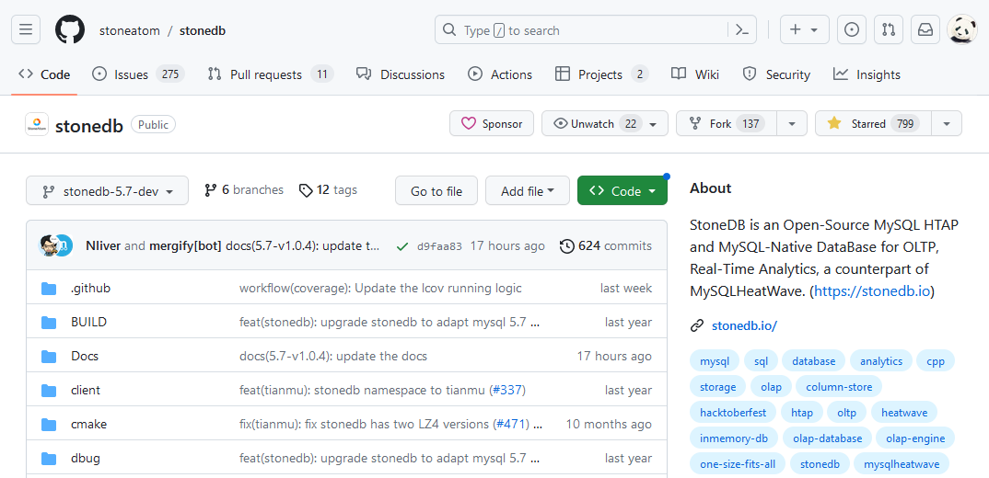This screenshot has height=478, width=989.
Task: Open the https://stonedb.io link in description
Action: point(872,291)
